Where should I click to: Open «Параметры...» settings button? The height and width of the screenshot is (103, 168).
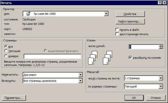14,98
